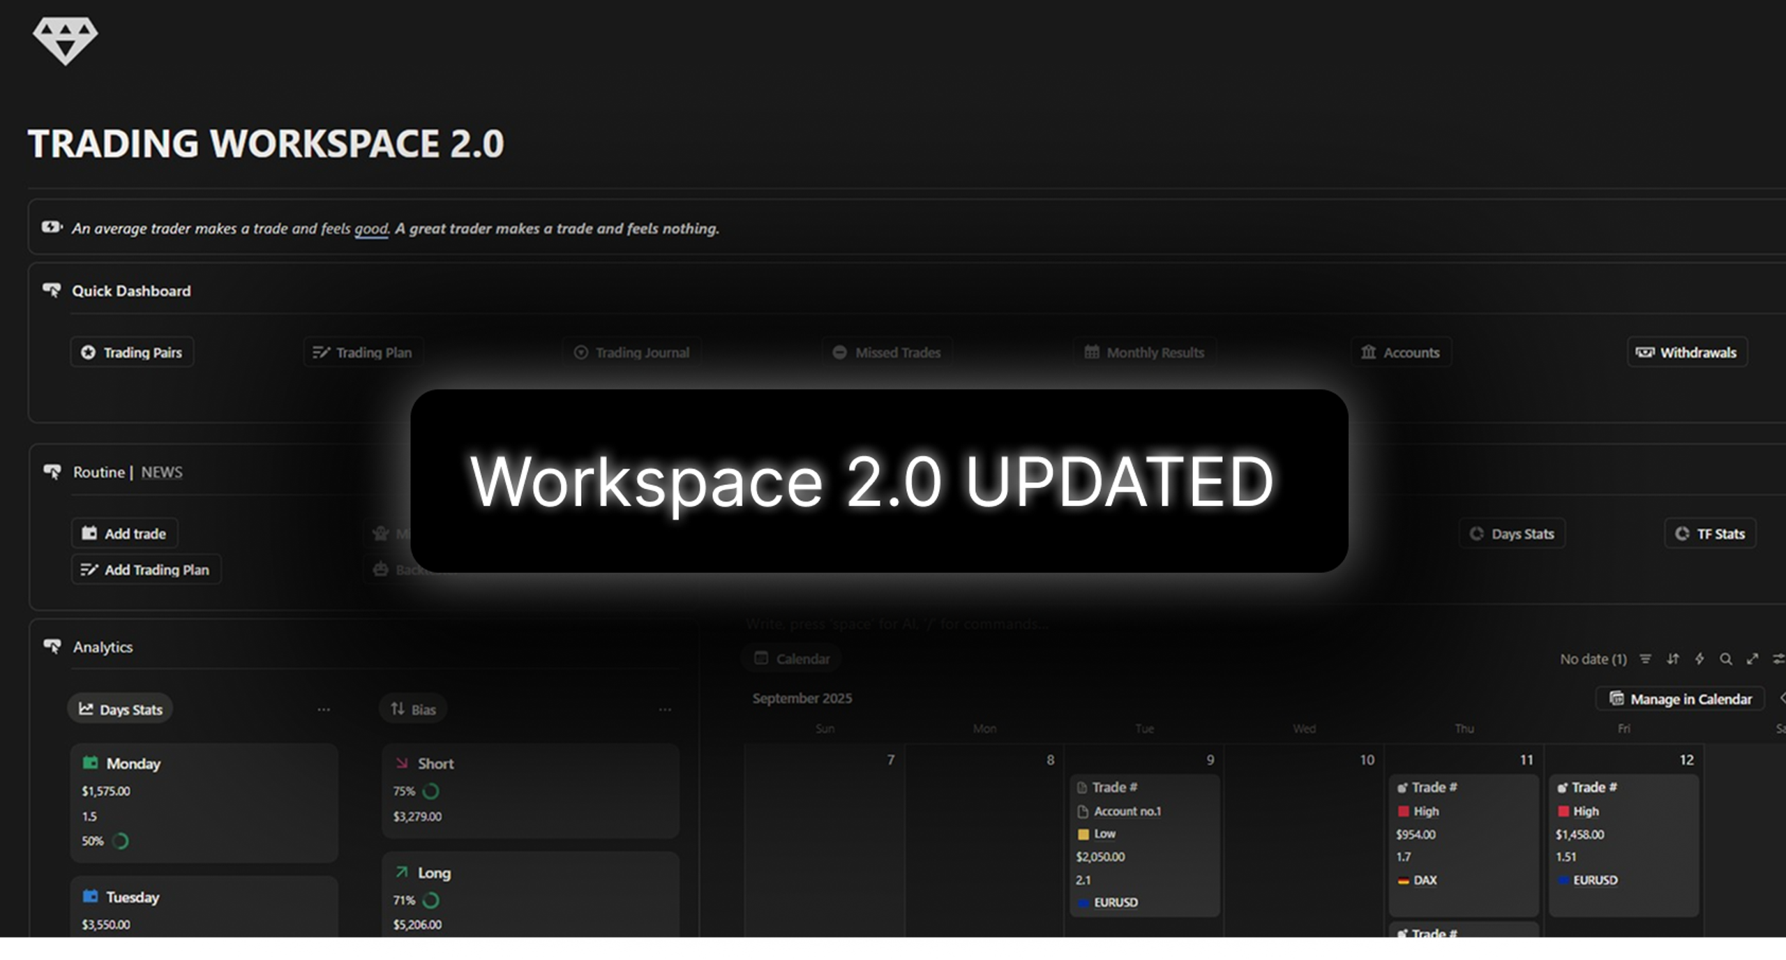Click the sort icon in the calendar toolbar

point(1672,659)
